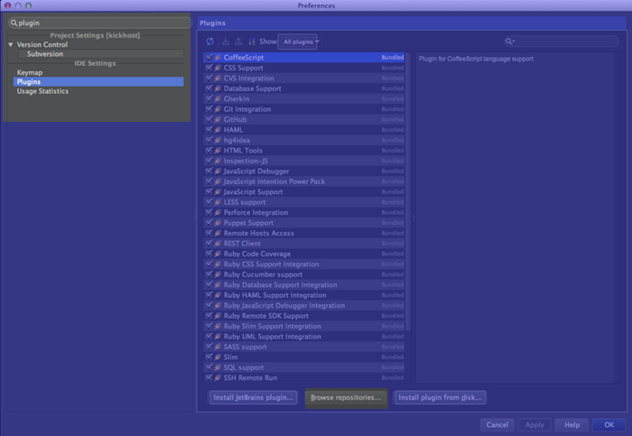
Task: Click the plug icon beside CSS Support
Action: tap(218, 68)
